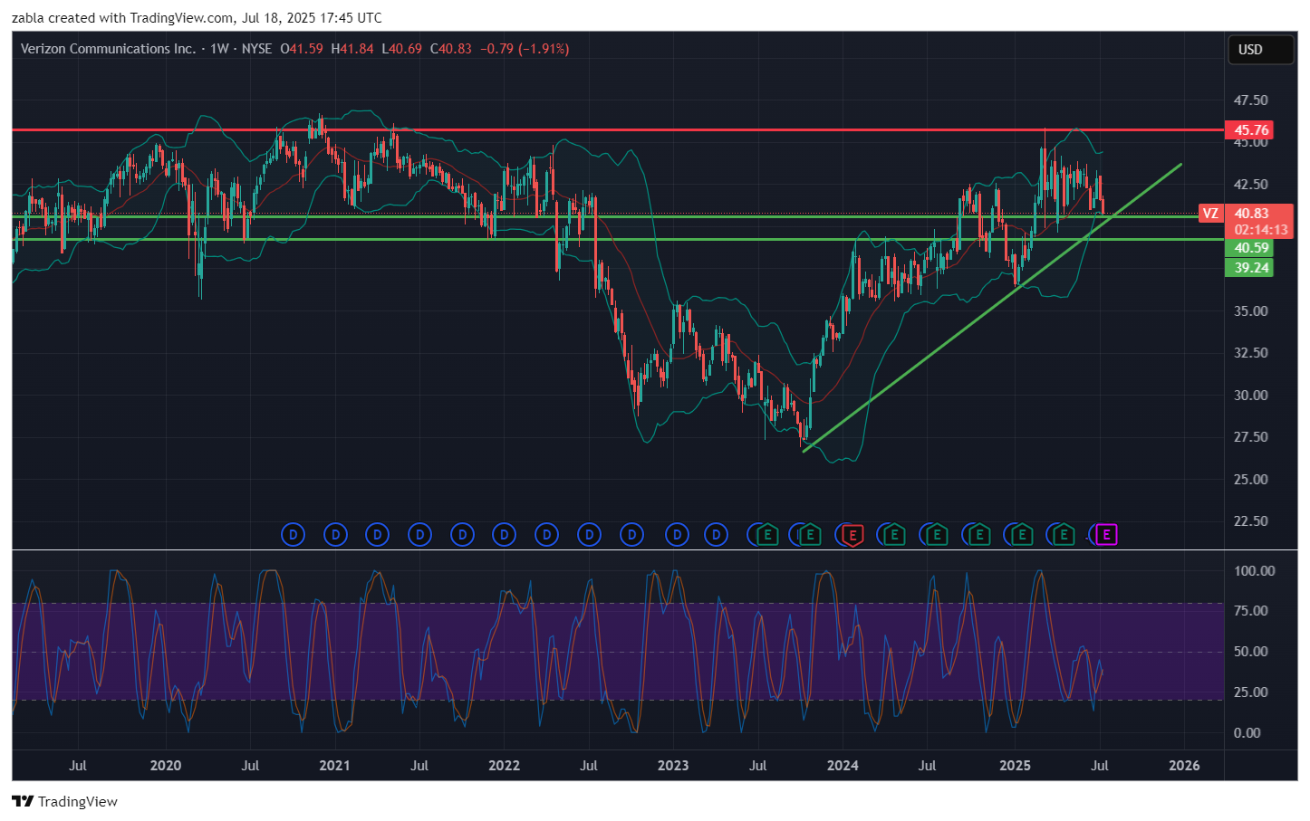Click the dividend D marker above Jul 2022
The width and height of the screenshot is (1310, 821).
pyautogui.click(x=590, y=535)
